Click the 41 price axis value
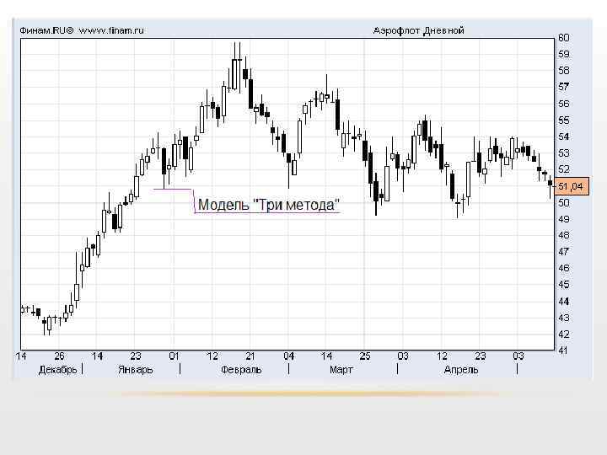Image resolution: width=607 pixels, height=455 pixels. 563,351
